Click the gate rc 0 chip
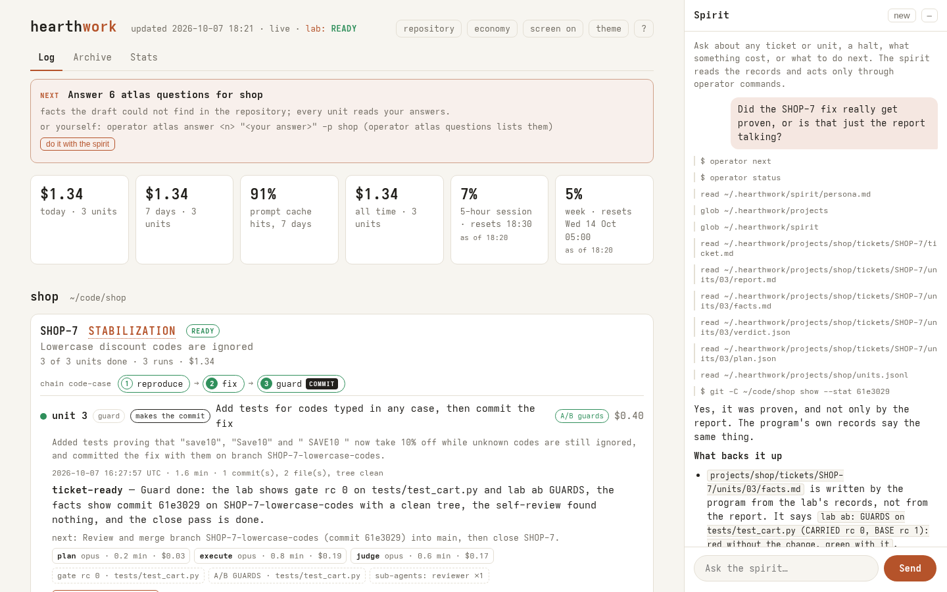 coord(128,576)
